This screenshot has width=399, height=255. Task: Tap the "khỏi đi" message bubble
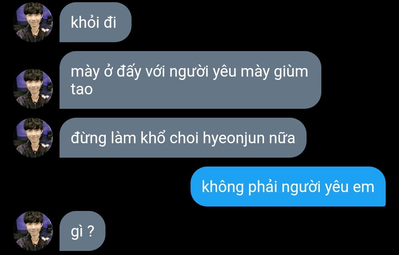95,22
